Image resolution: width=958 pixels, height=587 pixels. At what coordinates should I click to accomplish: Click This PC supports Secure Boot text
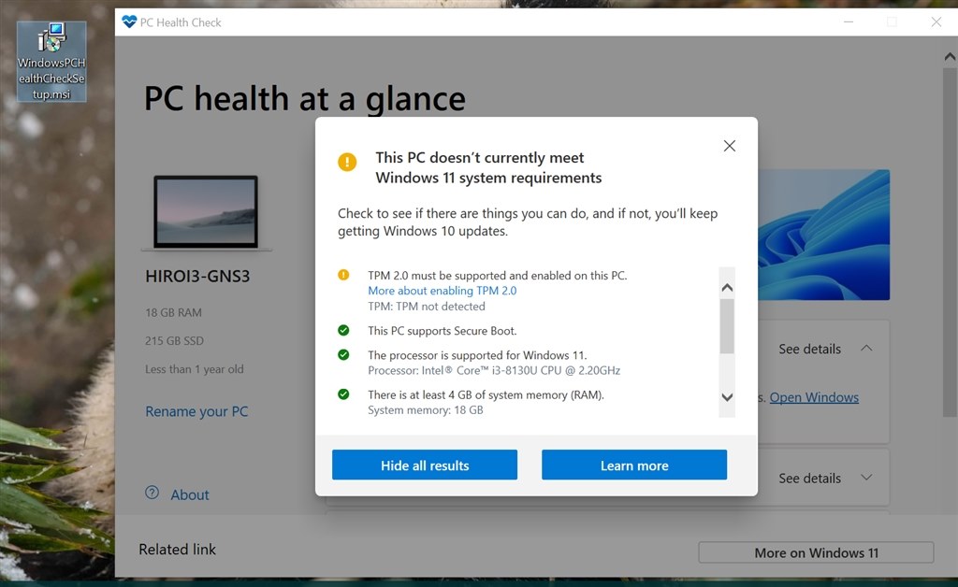pyautogui.click(x=443, y=331)
